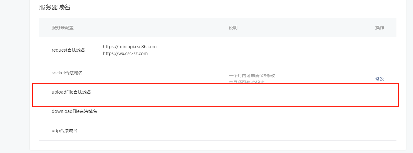Select the https://wx.csc-sz.com domain text
Image resolution: width=413 pixels, height=153 pixels.
[x=125, y=53]
